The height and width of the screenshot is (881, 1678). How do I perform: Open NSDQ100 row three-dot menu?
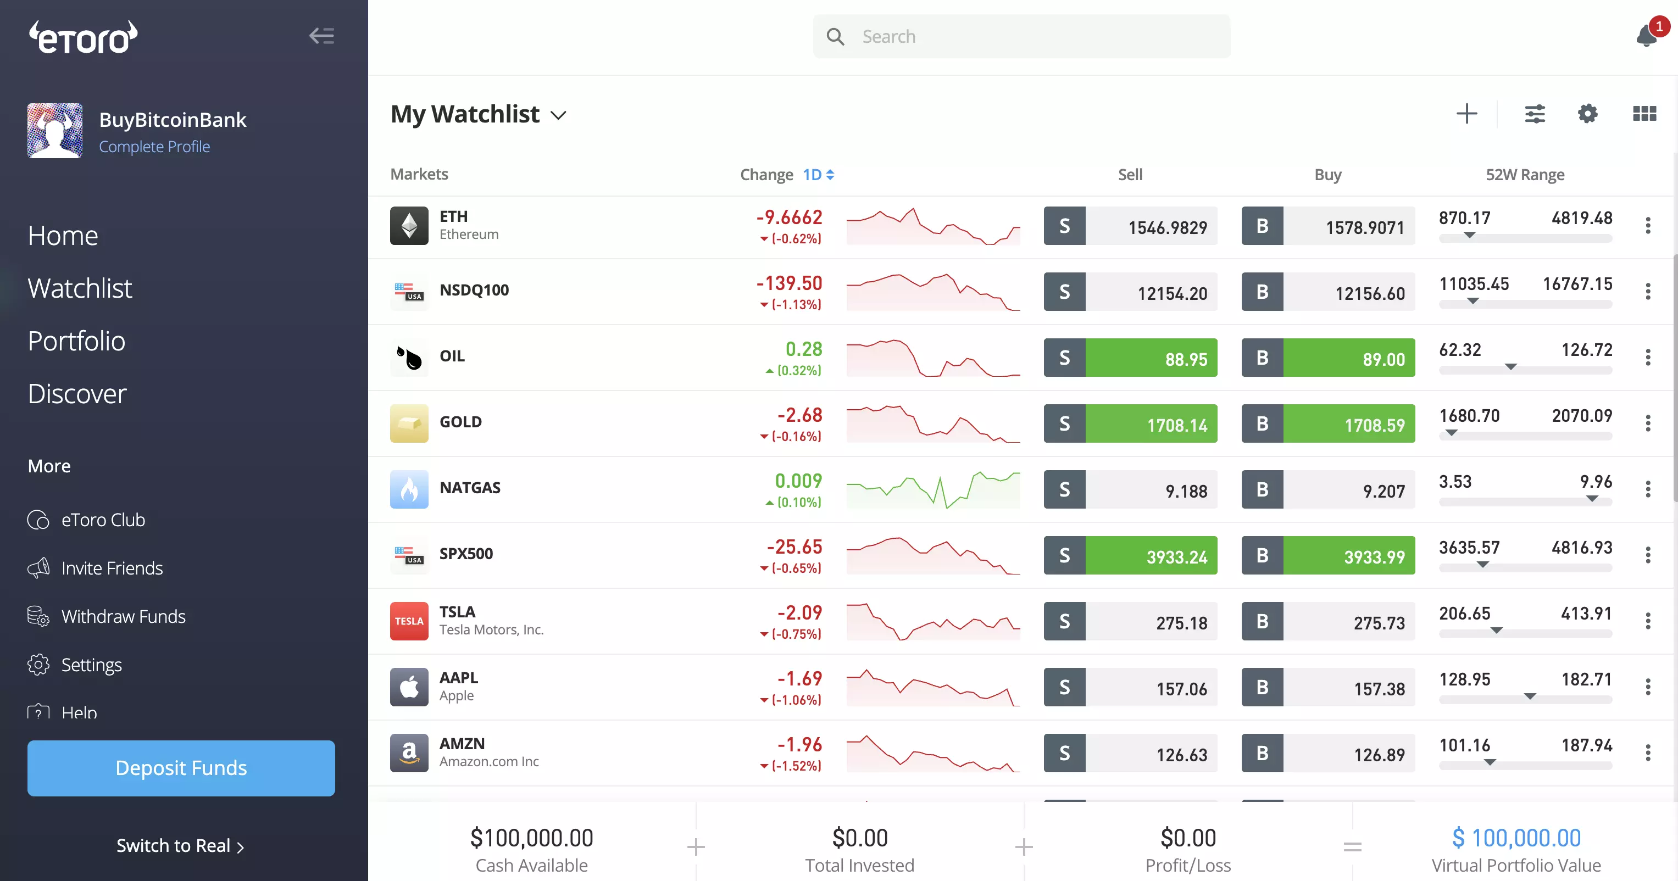click(1648, 292)
